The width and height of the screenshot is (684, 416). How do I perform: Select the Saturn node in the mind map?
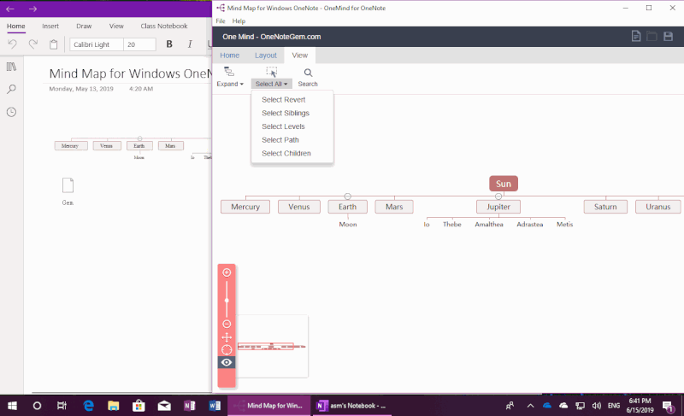click(605, 207)
